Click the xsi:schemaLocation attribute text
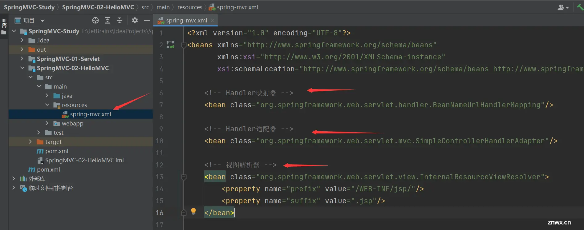The height and width of the screenshot is (230, 584). point(256,69)
